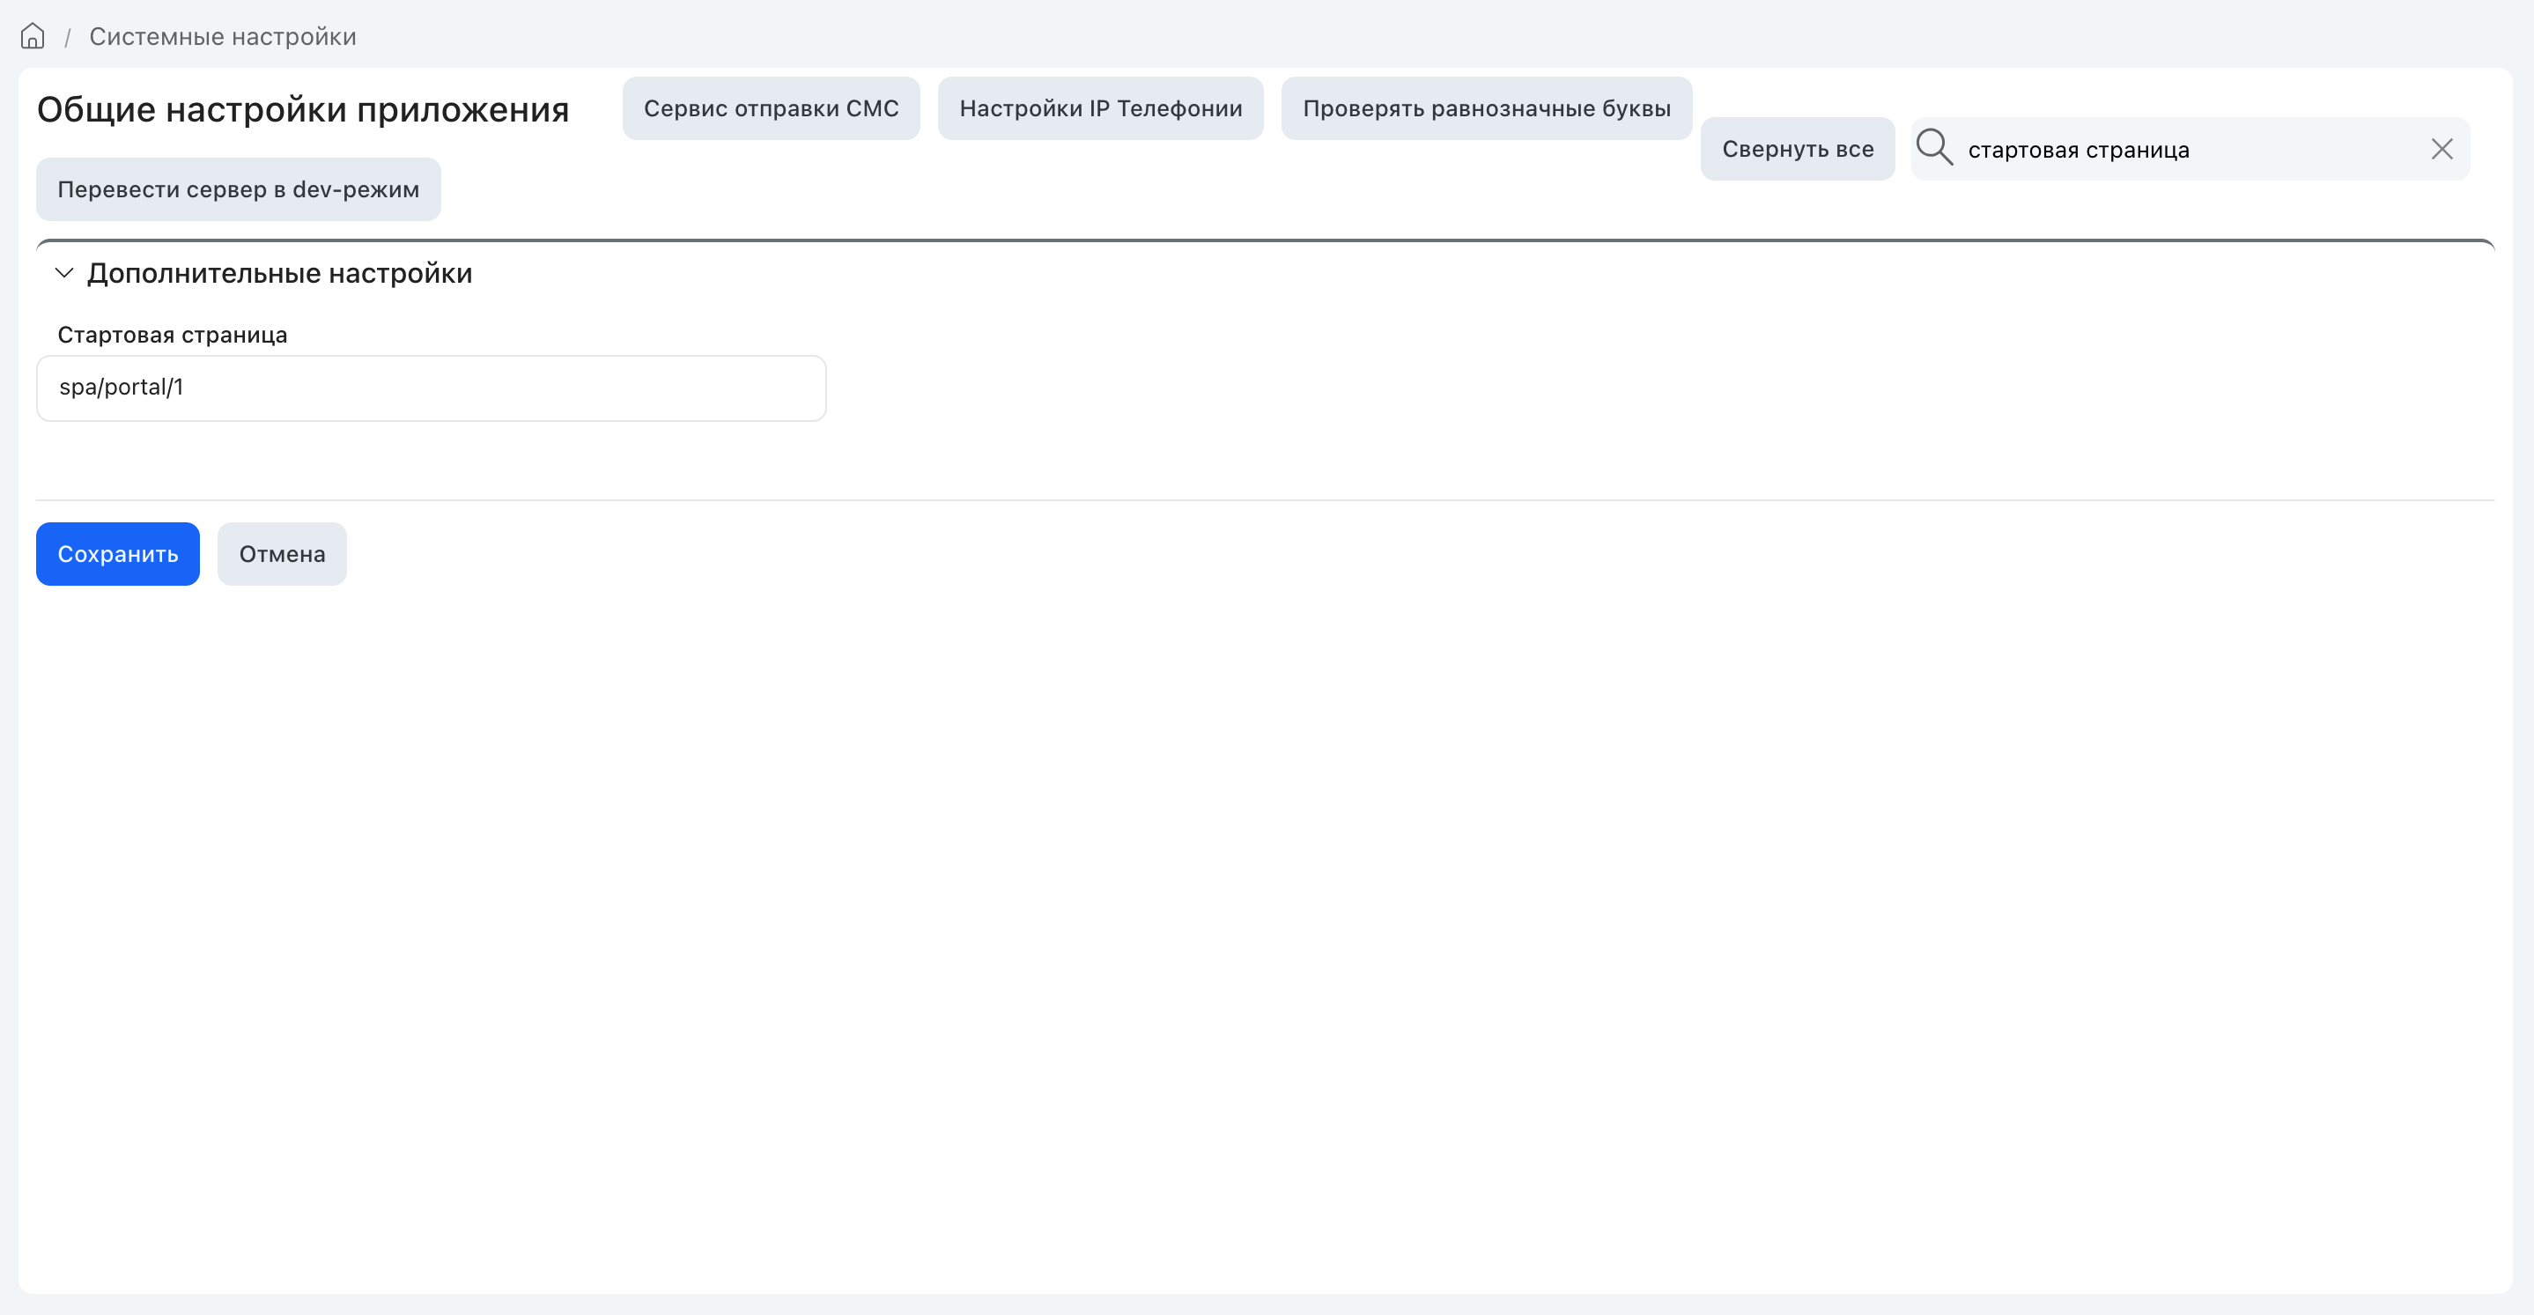Go to home via breadcrumb house icon
Viewport: 2534px width, 1315px height.
[33, 36]
